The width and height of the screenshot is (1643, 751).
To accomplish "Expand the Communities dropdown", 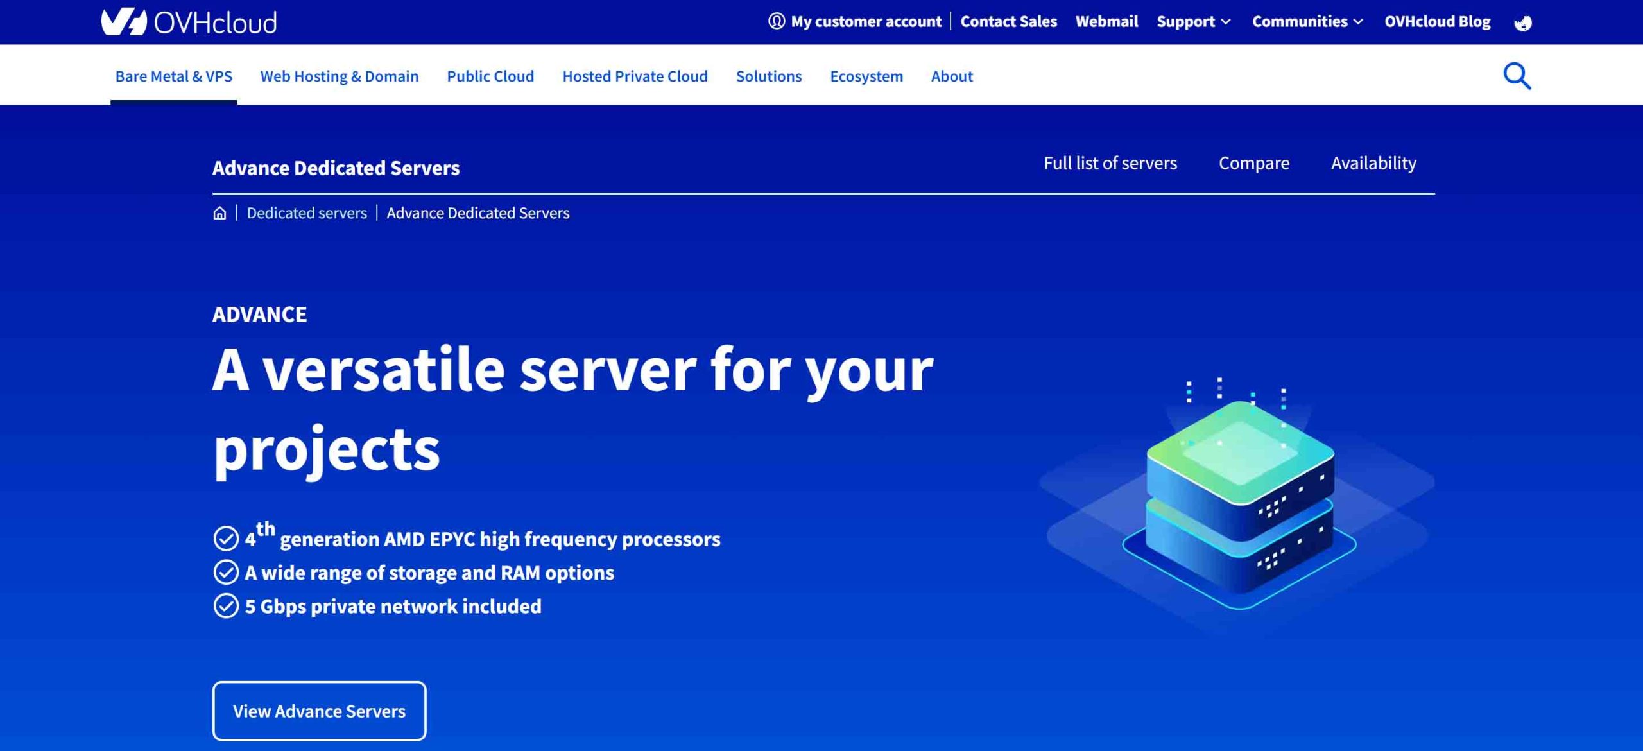I will 1307,21.
